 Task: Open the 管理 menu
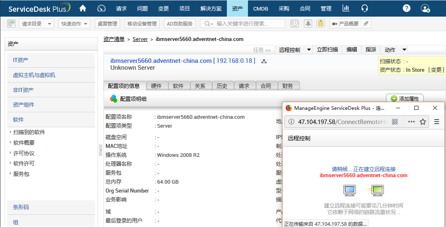pyautogui.click(x=326, y=9)
